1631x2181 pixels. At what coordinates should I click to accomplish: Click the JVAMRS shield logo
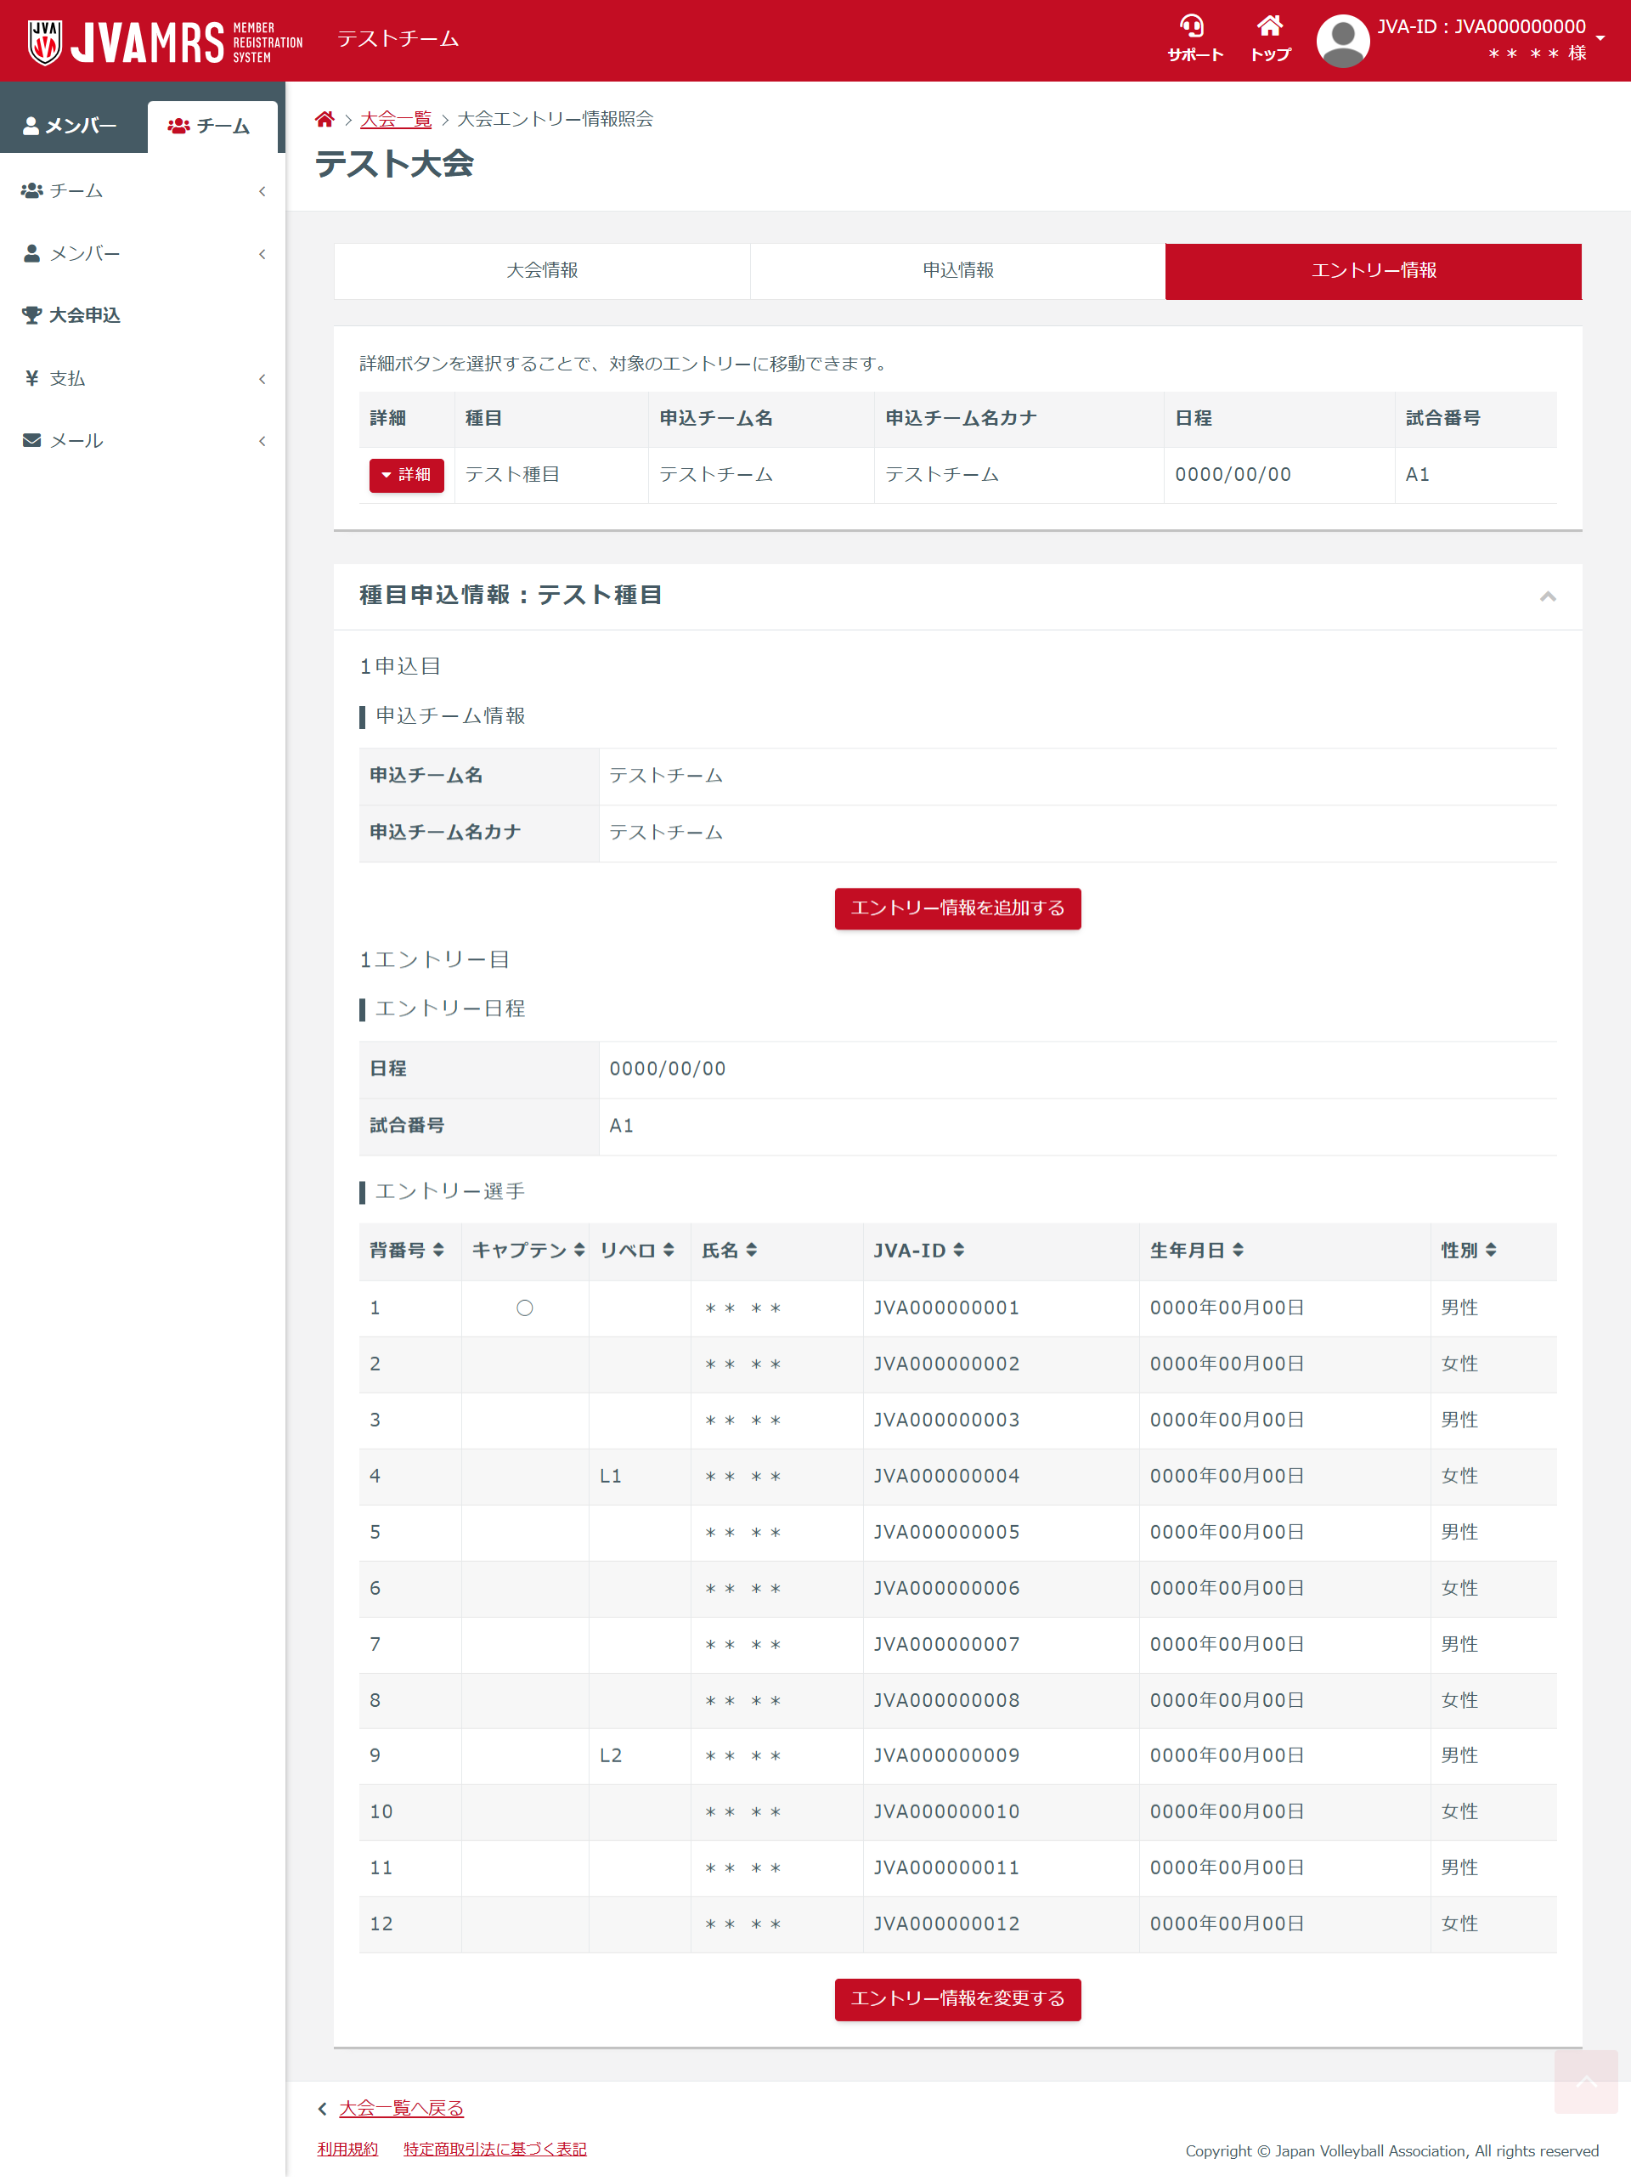pos(45,41)
